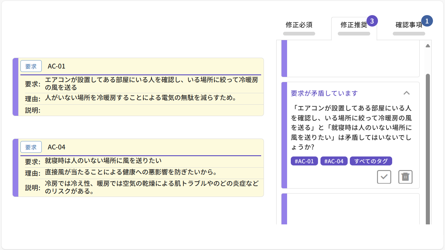Open the AC-01 requirement card
The image size is (445, 250).
(138, 86)
